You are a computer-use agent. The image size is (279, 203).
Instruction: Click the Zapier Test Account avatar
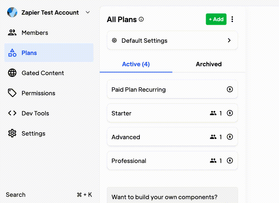(x=12, y=13)
